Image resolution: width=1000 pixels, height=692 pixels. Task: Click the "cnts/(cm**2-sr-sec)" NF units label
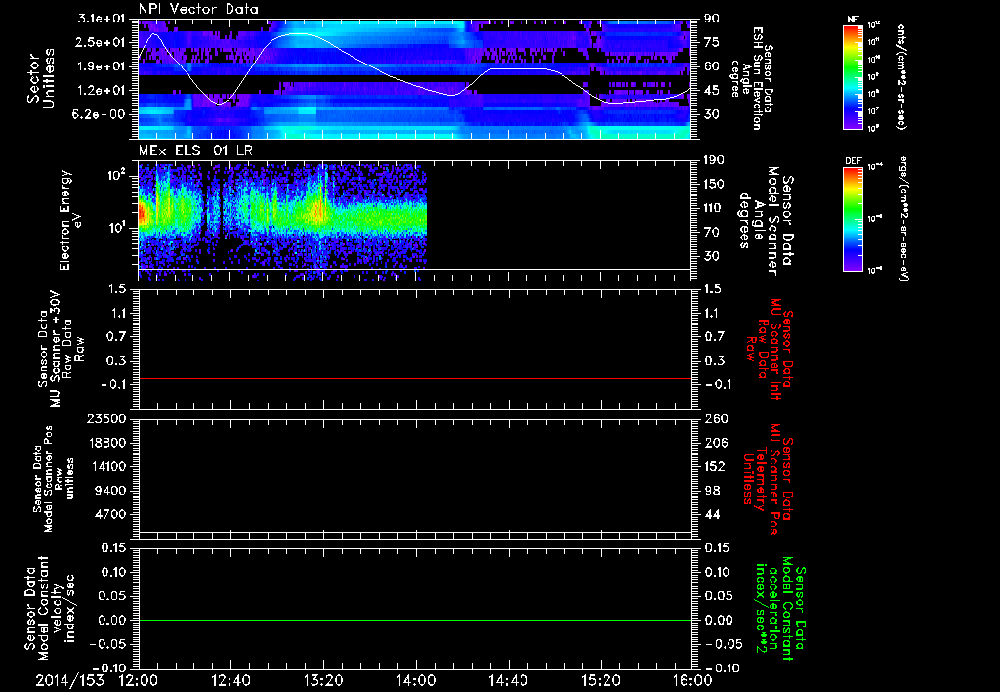click(x=901, y=77)
